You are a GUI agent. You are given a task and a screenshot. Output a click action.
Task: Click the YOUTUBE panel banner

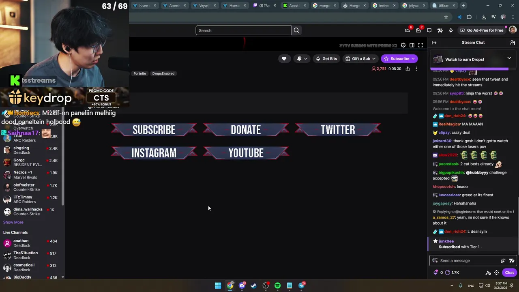(246, 153)
